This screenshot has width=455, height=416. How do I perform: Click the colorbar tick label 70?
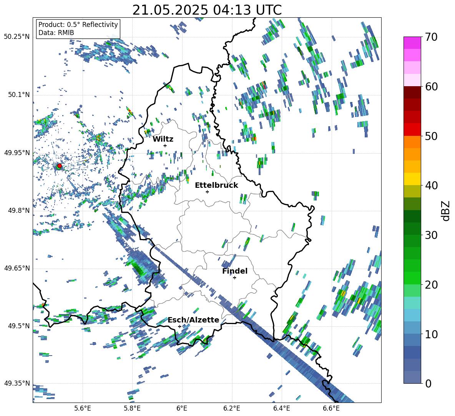tap(431, 37)
